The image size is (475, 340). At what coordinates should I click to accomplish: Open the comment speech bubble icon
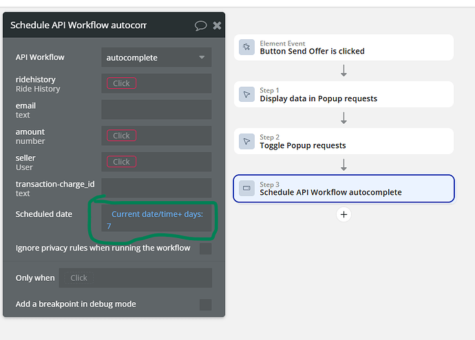pos(200,25)
